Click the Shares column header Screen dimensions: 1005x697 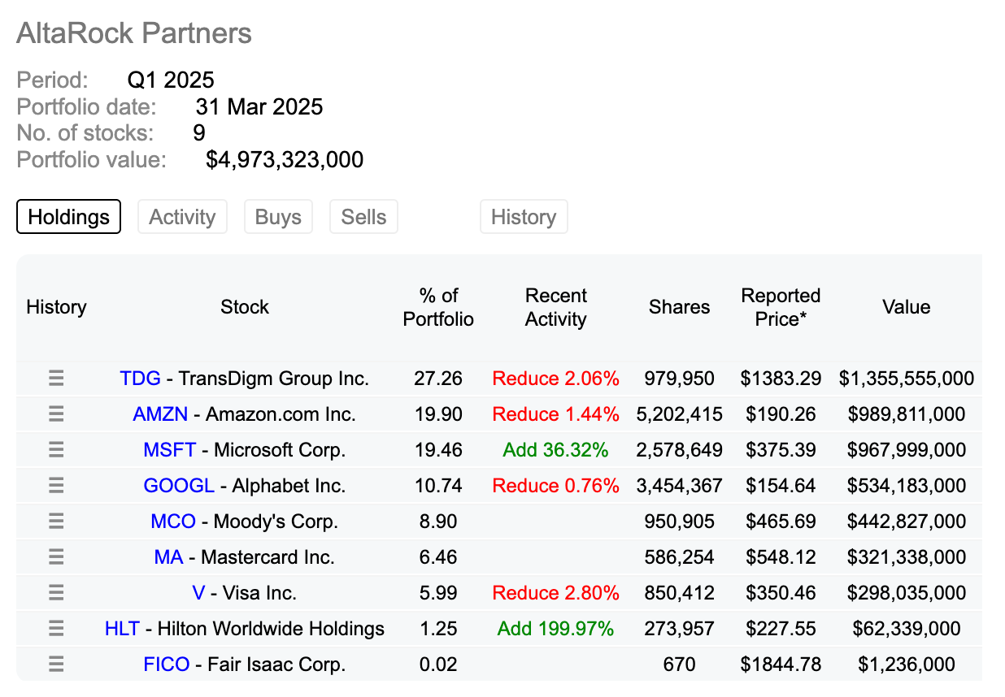pos(680,307)
